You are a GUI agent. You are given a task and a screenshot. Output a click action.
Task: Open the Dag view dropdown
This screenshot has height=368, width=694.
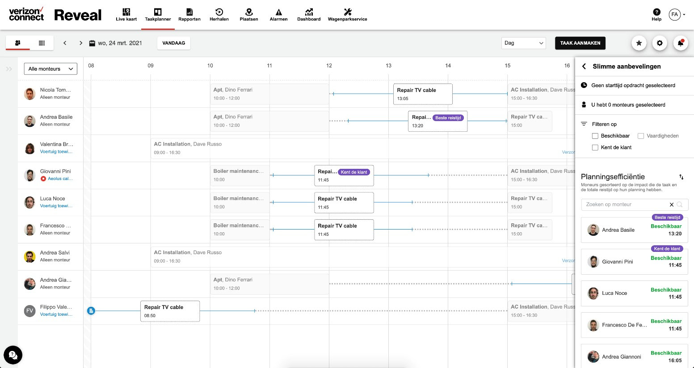pyautogui.click(x=524, y=43)
